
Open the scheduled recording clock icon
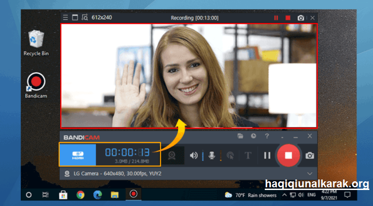pos(253,136)
